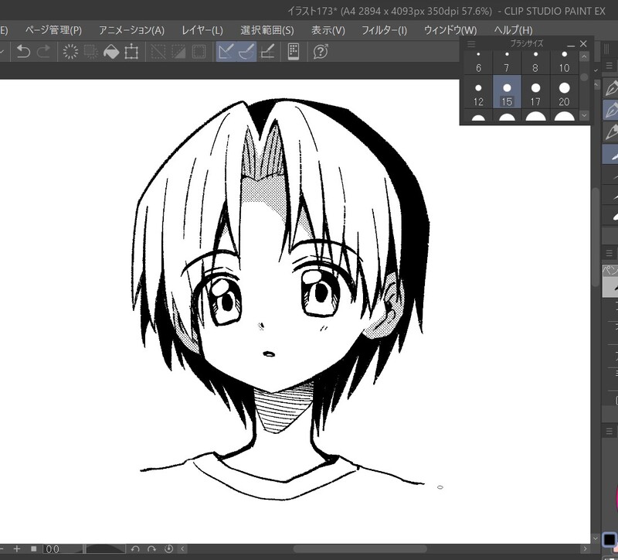Screen dimensions: 618x560
Task: Click brush size palette scroll-up arrow
Action: (584, 56)
